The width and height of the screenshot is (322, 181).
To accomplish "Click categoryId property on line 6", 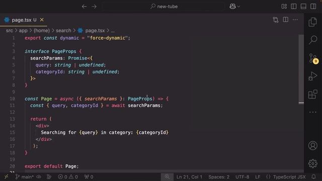I will click(49, 71).
